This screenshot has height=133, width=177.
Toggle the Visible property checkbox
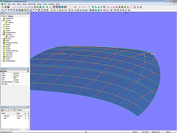[x=14, y=75]
